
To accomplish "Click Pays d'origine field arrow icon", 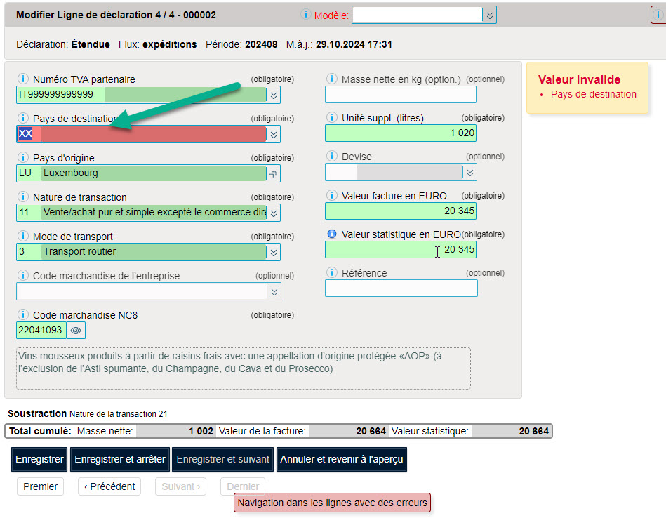I will [x=274, y=174].
